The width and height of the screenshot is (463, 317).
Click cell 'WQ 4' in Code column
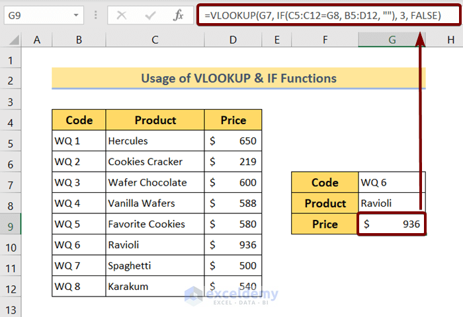coord(79,203)
